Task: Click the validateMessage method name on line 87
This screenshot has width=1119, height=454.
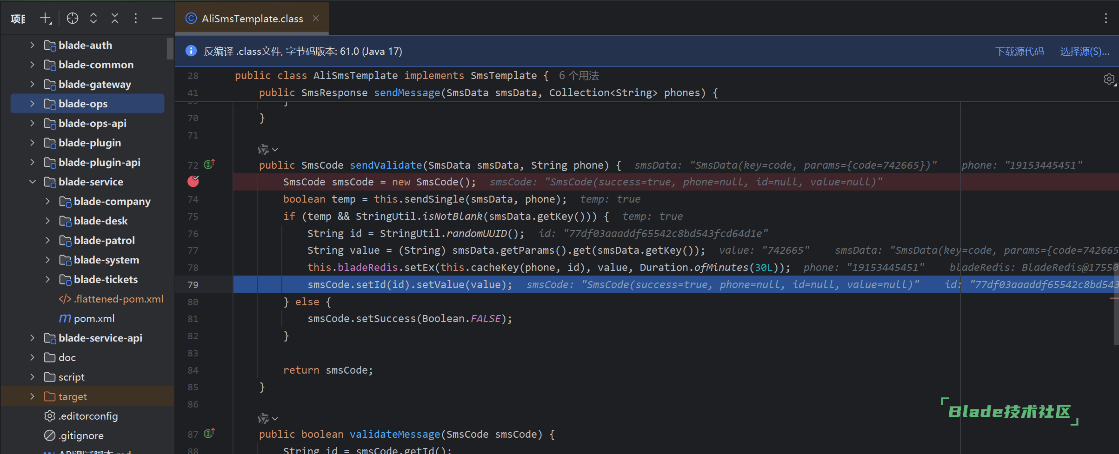Action: point(395,434)
